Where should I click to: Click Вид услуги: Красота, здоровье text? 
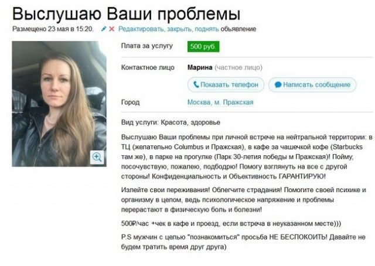pyautogui.click(x=171, y=122)
